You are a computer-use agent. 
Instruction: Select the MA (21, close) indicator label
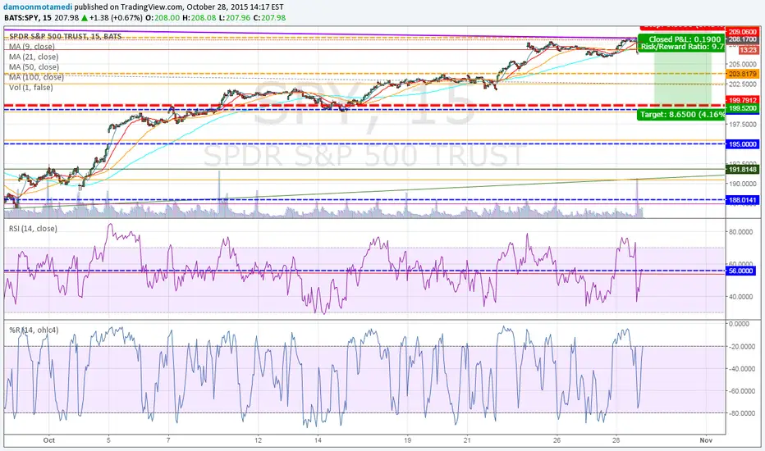(34, 57)
